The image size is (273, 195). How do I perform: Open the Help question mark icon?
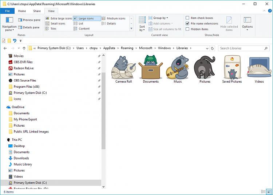270,11
